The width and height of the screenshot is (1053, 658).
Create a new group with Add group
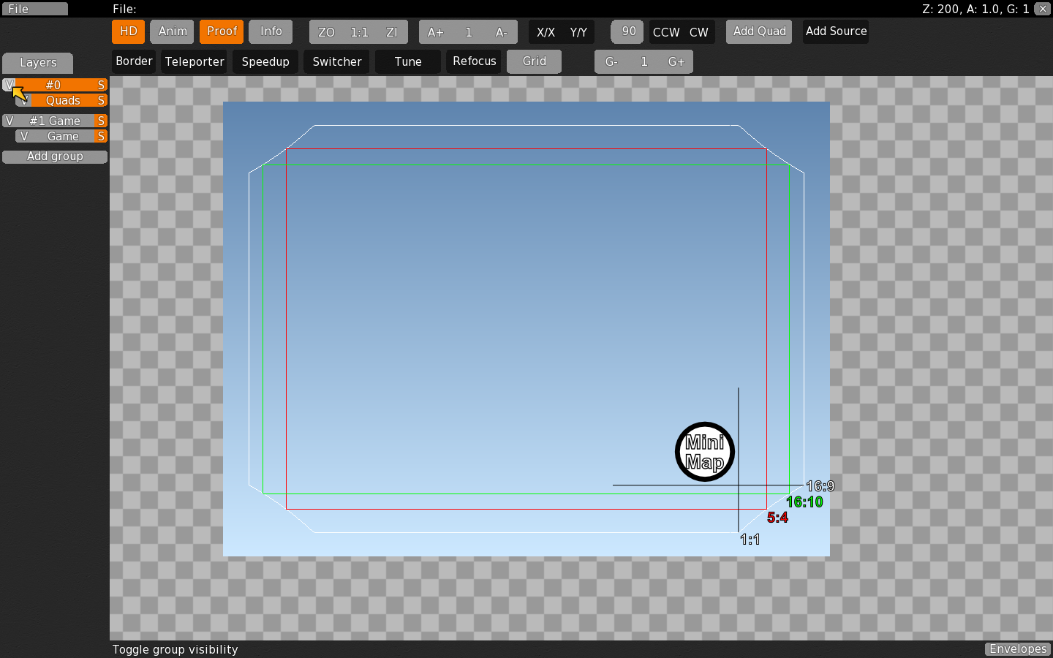pyautogui.click(x=54, y=156)
